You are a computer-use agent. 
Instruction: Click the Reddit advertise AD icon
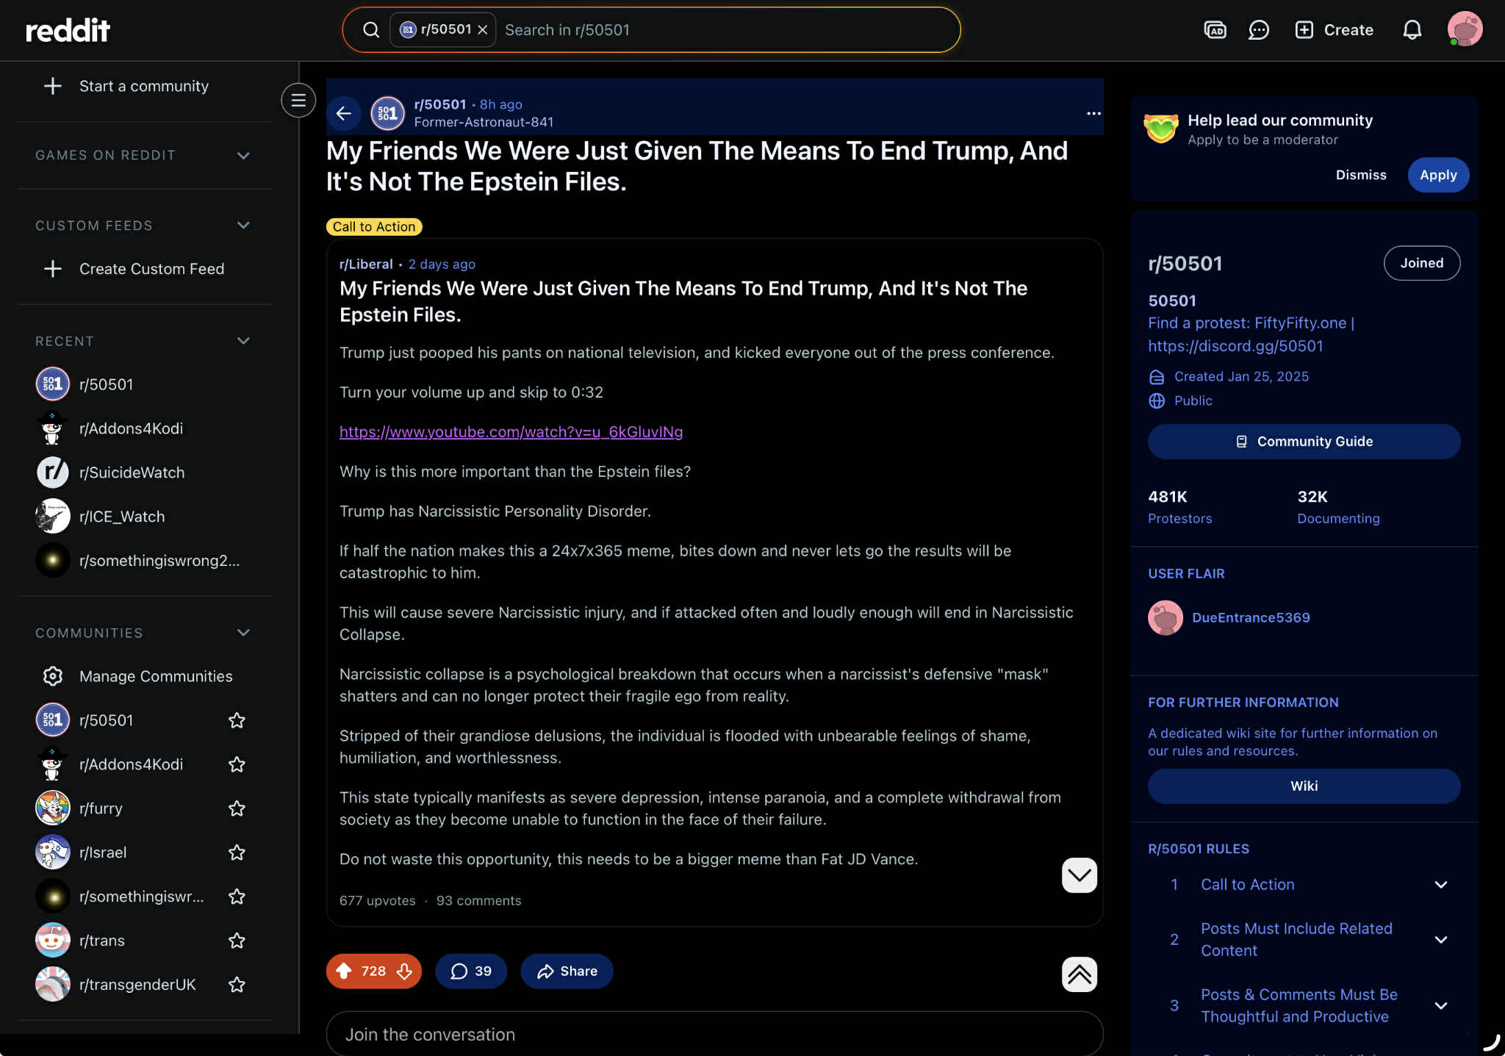[x=1215, y=29]
